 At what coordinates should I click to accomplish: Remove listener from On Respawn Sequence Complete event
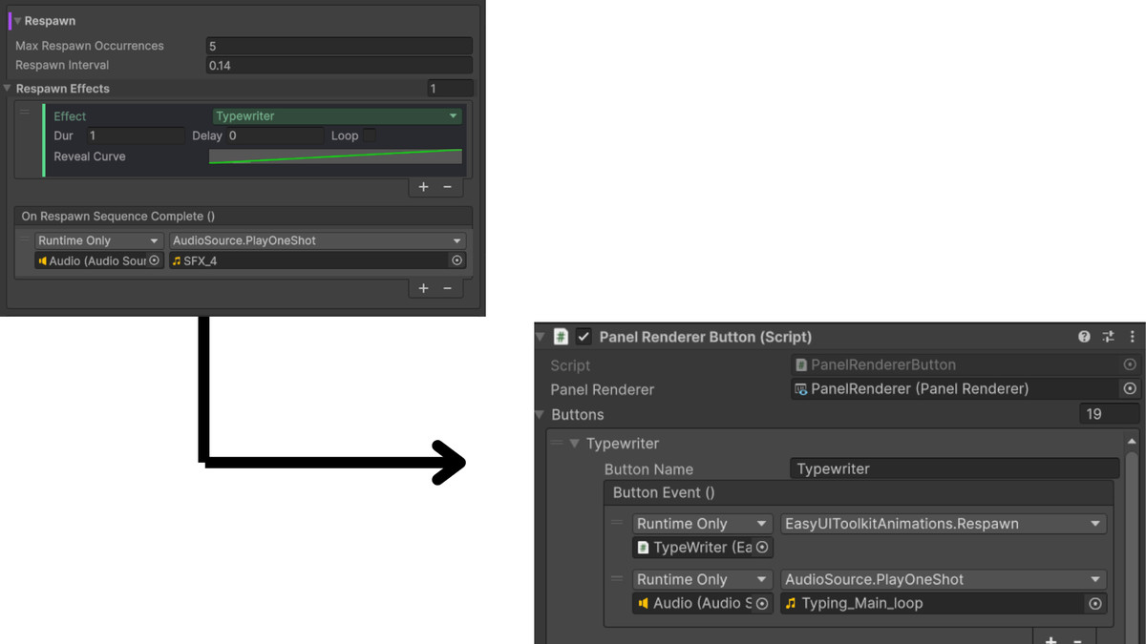[447, 288]
